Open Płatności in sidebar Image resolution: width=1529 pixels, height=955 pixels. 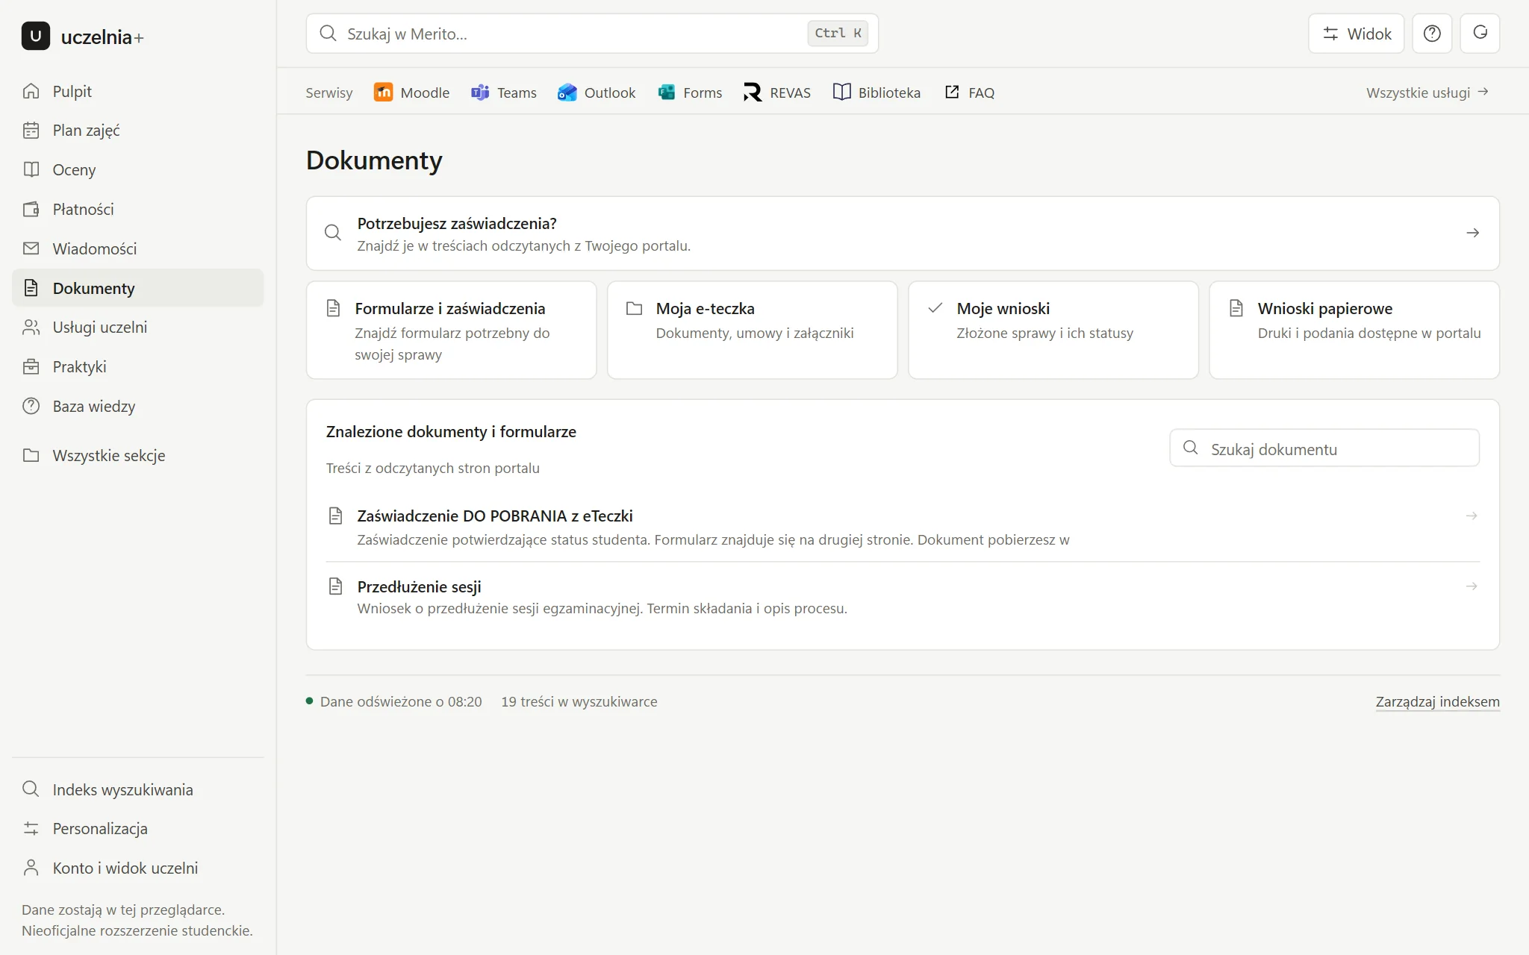tap(138, 210)
